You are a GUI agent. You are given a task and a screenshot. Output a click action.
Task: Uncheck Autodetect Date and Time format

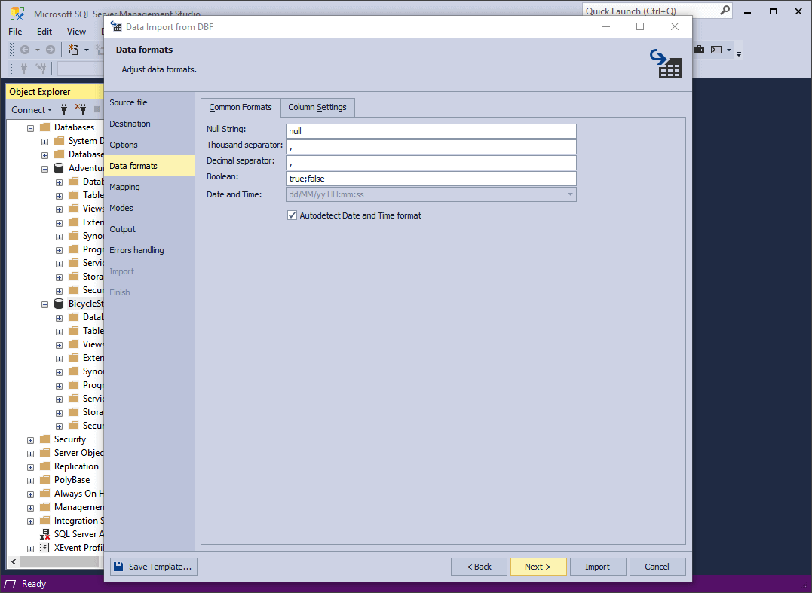click(x=293, y=215)
